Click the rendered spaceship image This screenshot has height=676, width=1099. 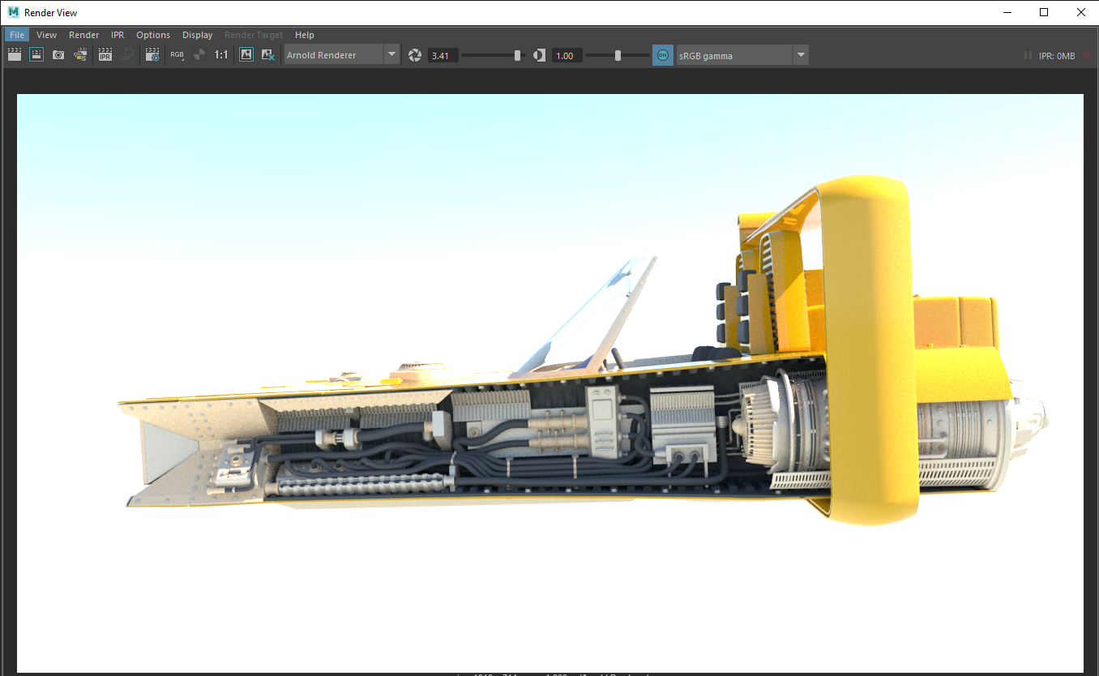pyautogui.click(x=550, y=383)
